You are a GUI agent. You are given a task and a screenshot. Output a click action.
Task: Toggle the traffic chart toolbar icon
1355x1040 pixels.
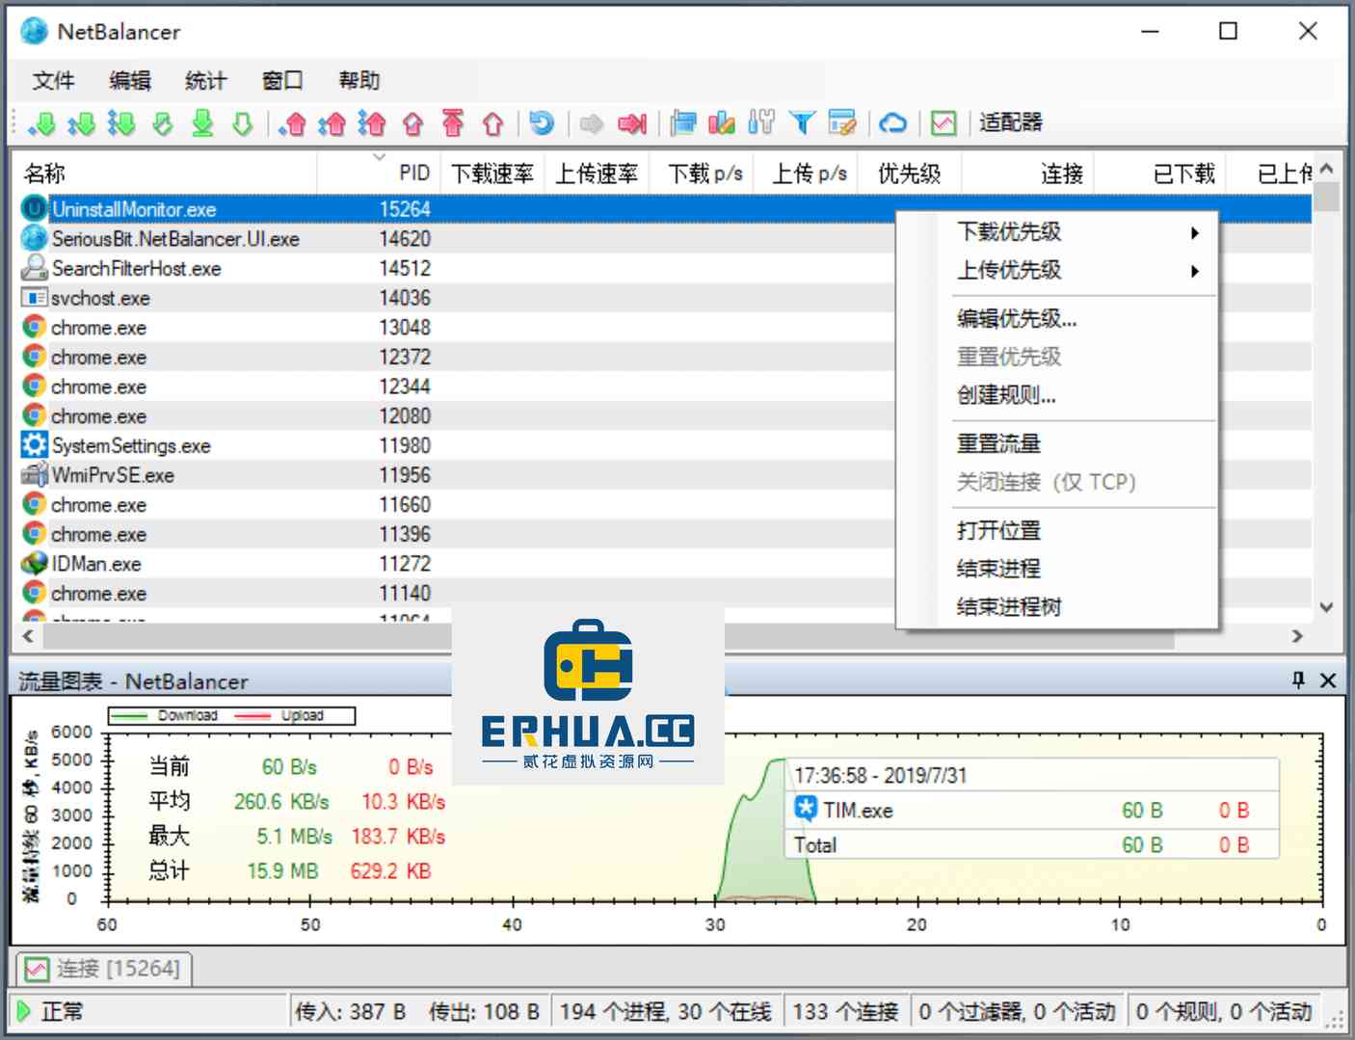click(943, 122)
